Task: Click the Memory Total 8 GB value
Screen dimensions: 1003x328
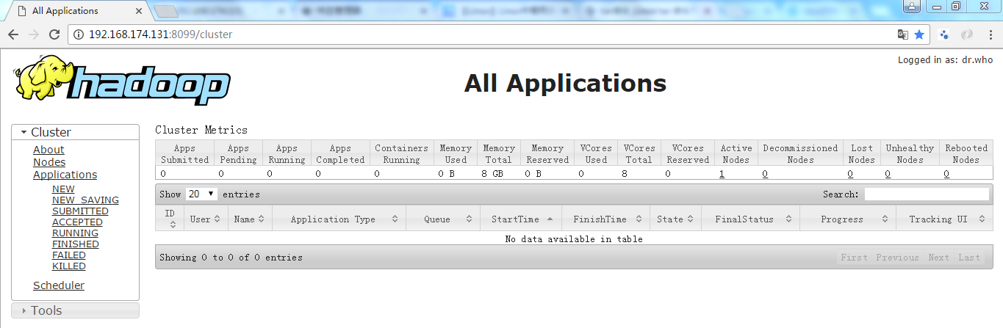Action: click(494, 174)
